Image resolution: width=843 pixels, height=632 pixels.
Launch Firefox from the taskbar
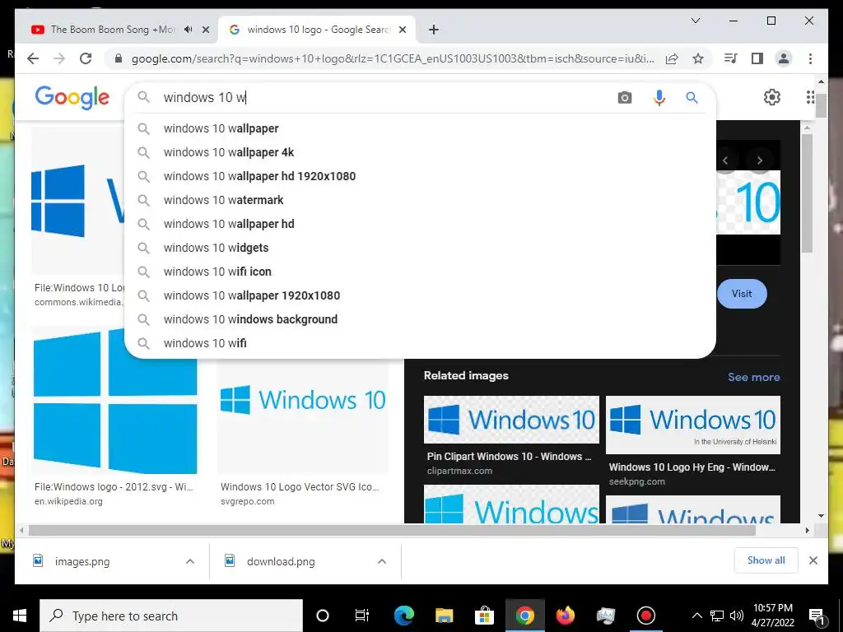coord(565,616)
